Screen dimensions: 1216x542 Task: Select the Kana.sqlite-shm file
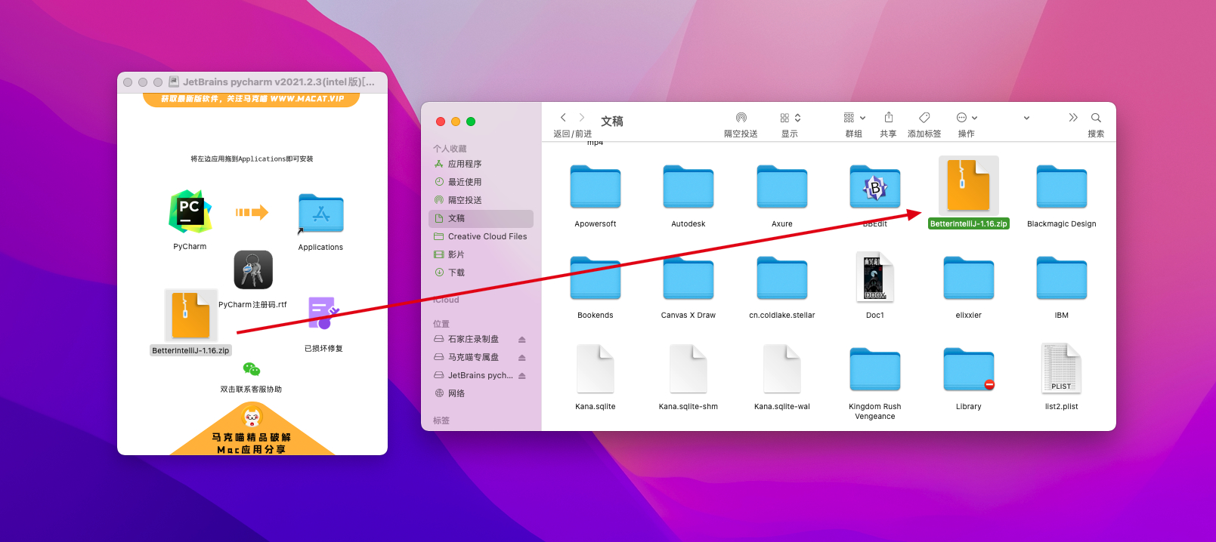[688, 368]
